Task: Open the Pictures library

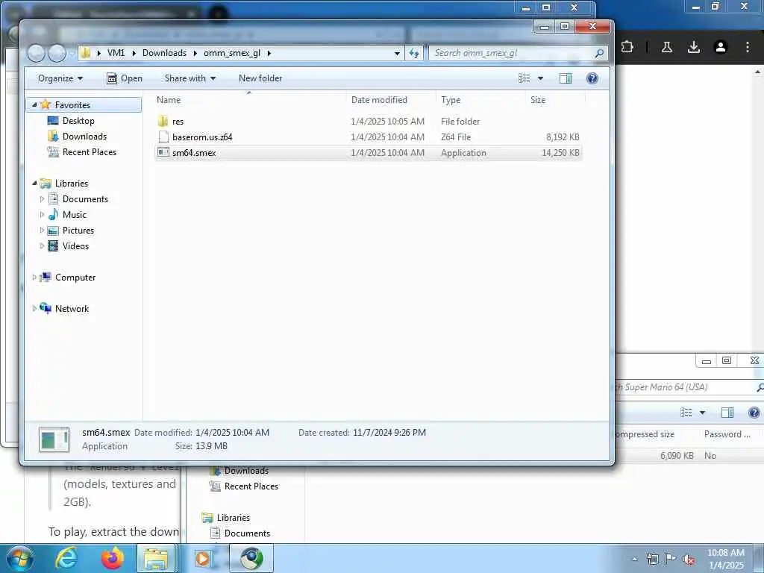Action: (78, 230)
